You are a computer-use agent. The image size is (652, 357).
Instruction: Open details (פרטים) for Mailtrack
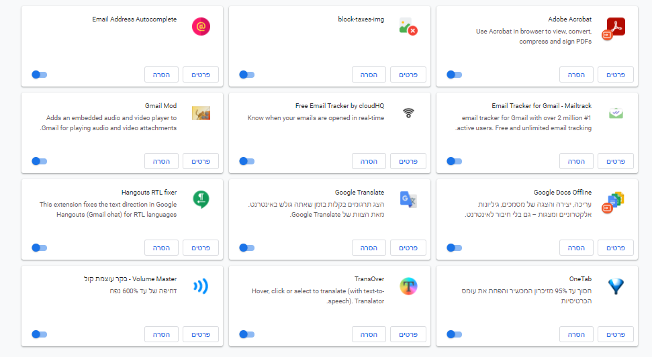(616, 161)
